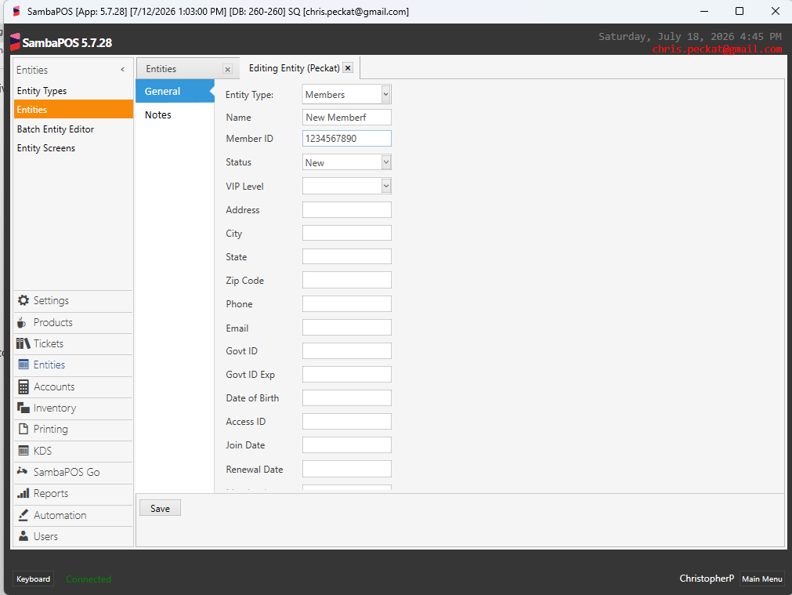The width and height of the screenshot is (792, 595).
Task: Click the Save button
Action: [160, 508]
